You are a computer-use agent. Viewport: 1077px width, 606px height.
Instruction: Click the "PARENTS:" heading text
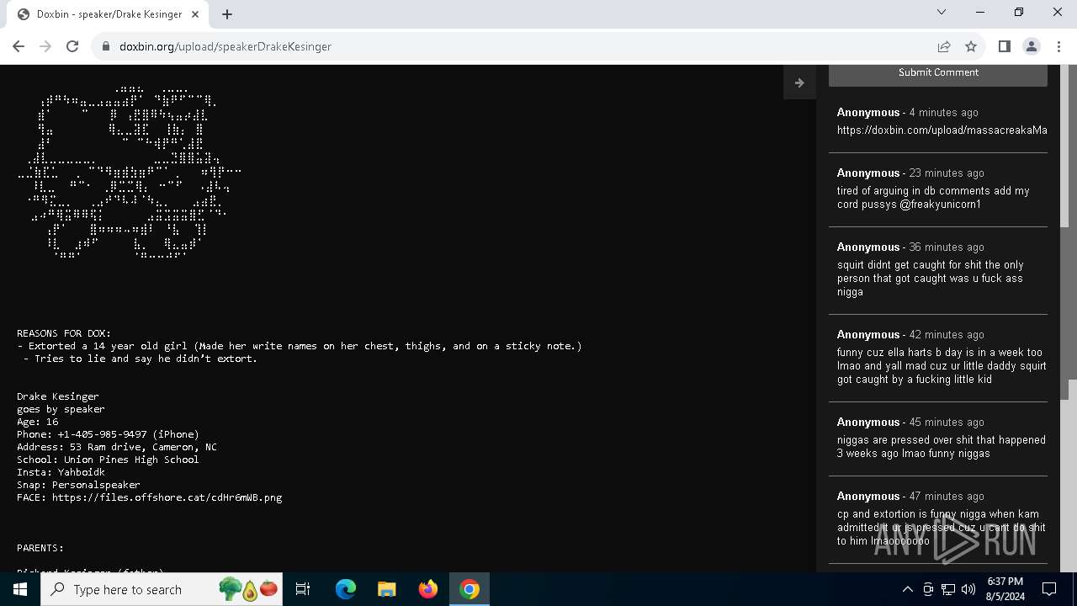tap(40, 548)
